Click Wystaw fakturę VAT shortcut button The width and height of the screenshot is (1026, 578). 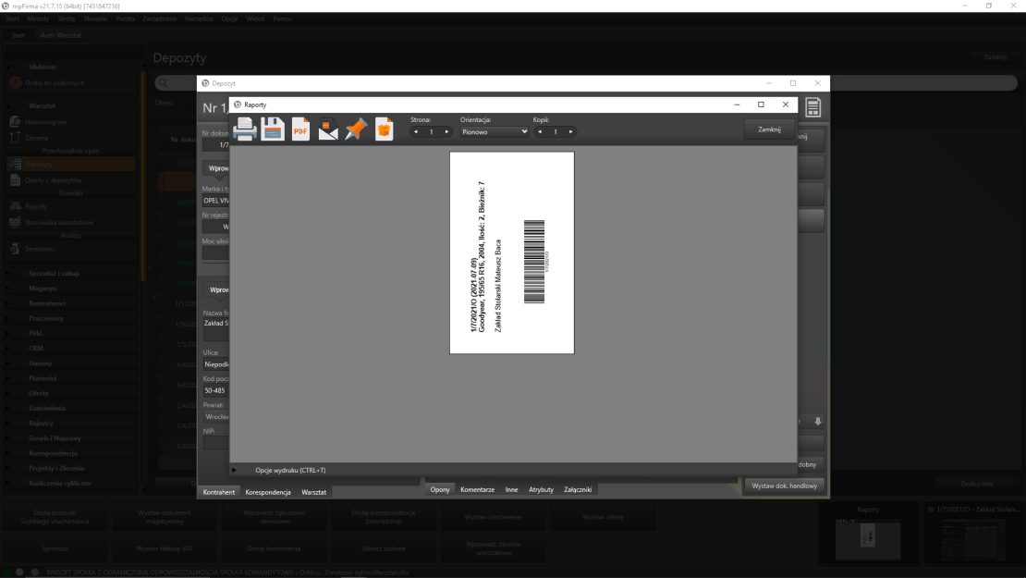pos(165,548)
